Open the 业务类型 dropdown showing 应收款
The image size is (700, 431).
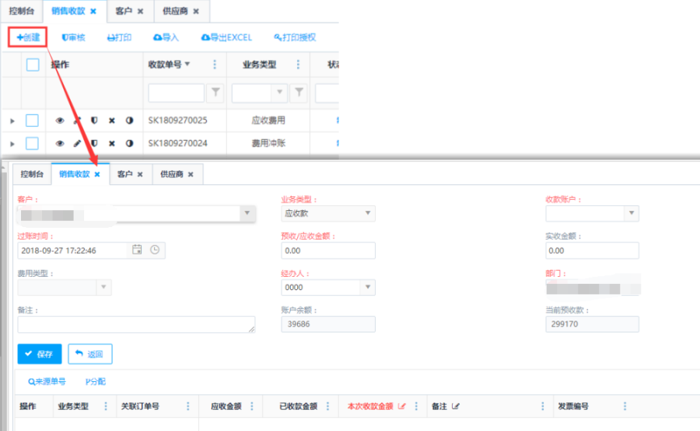coord(327,213)
